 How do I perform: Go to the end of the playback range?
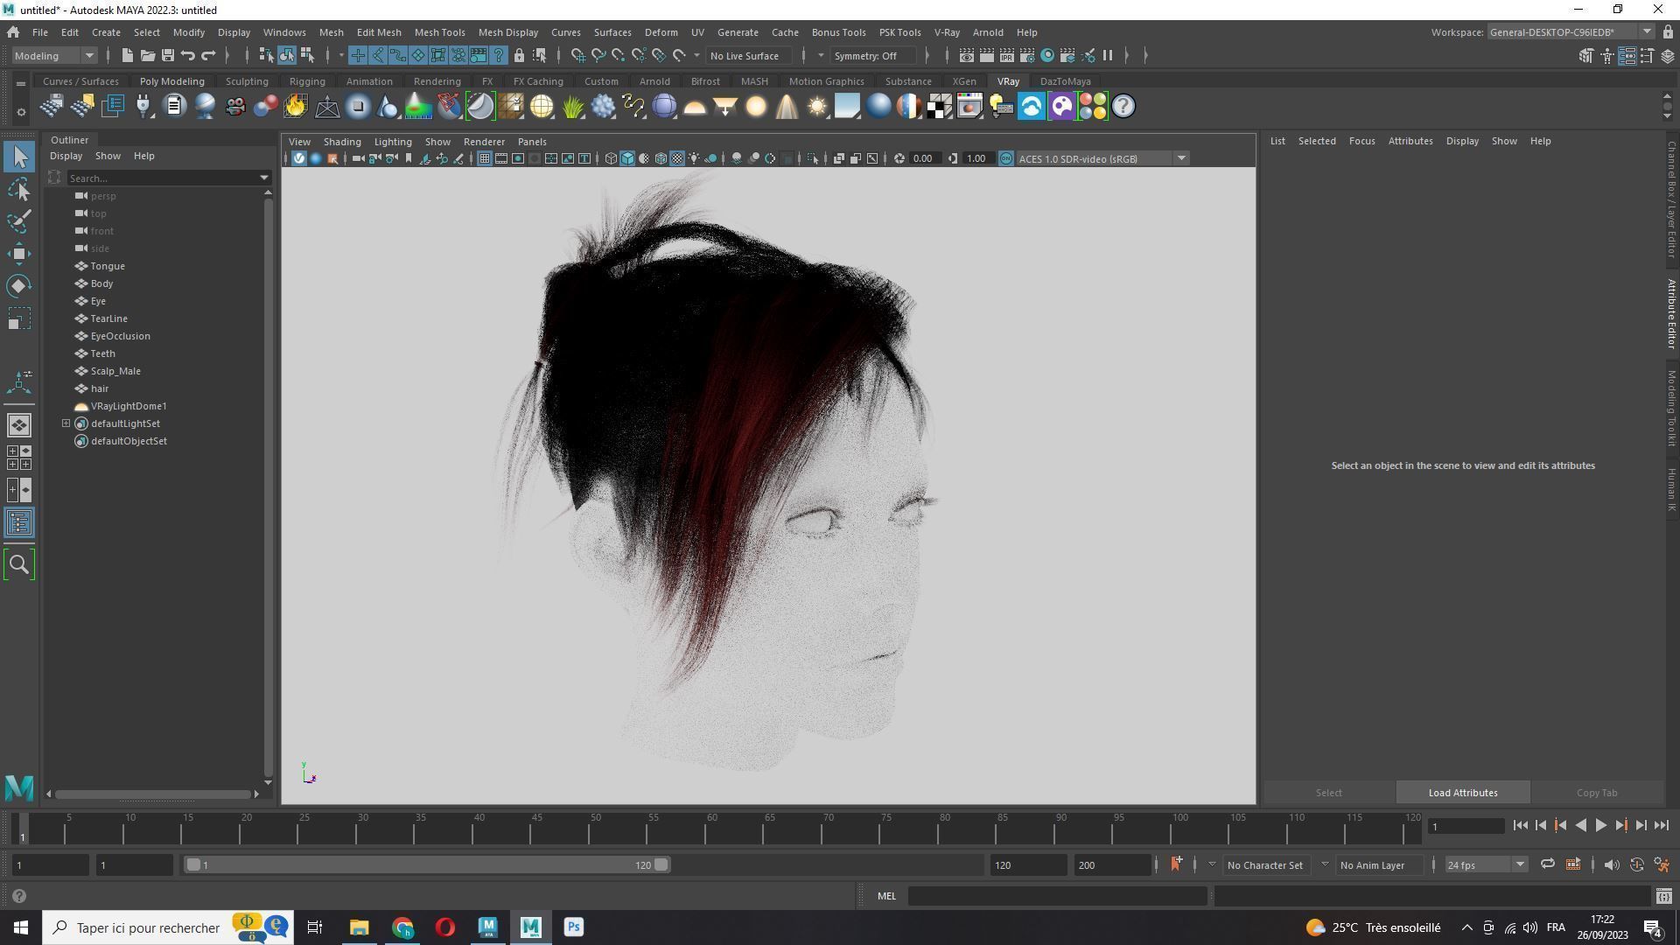point(1662,825)
